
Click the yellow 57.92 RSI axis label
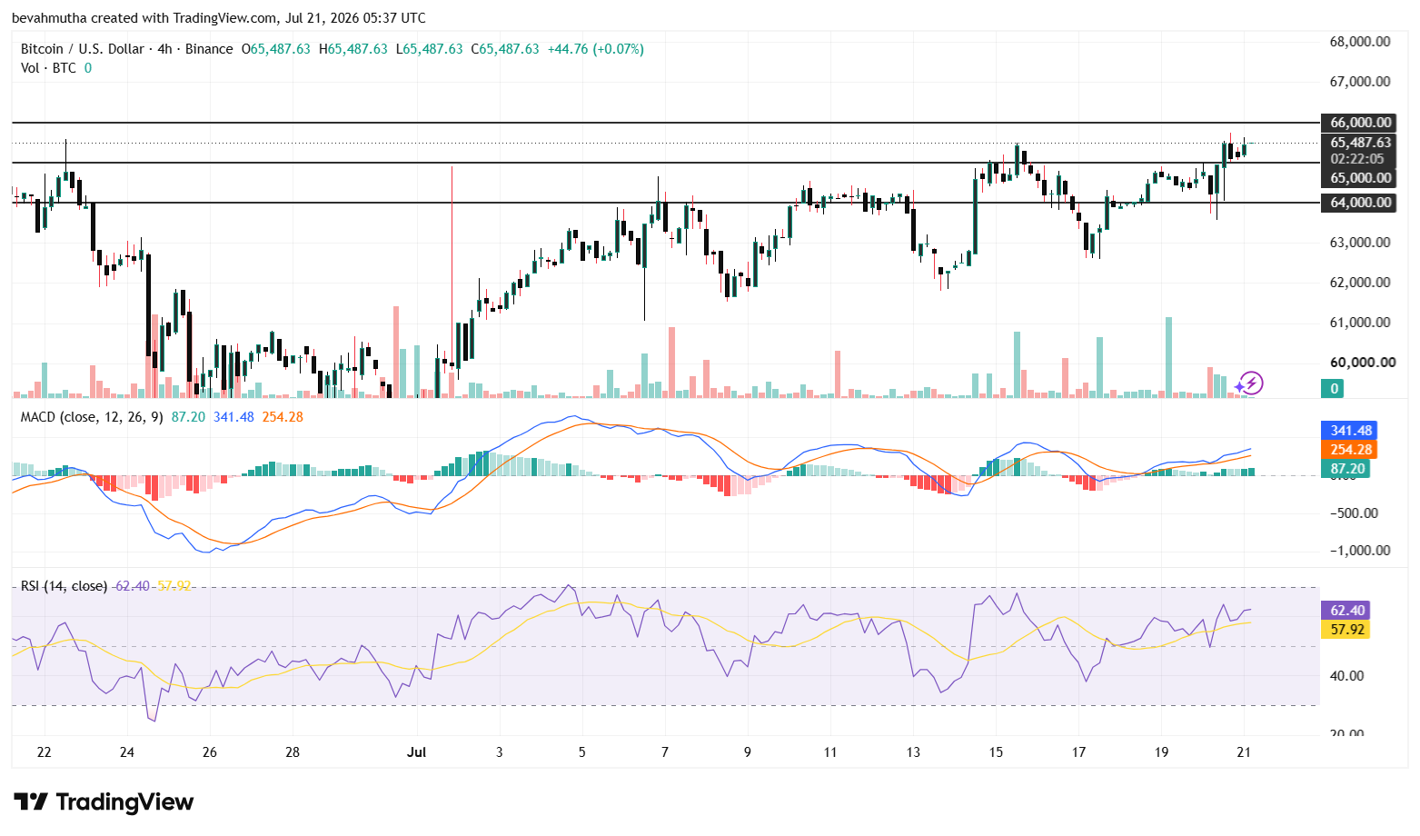click(x=1345, y=630)
